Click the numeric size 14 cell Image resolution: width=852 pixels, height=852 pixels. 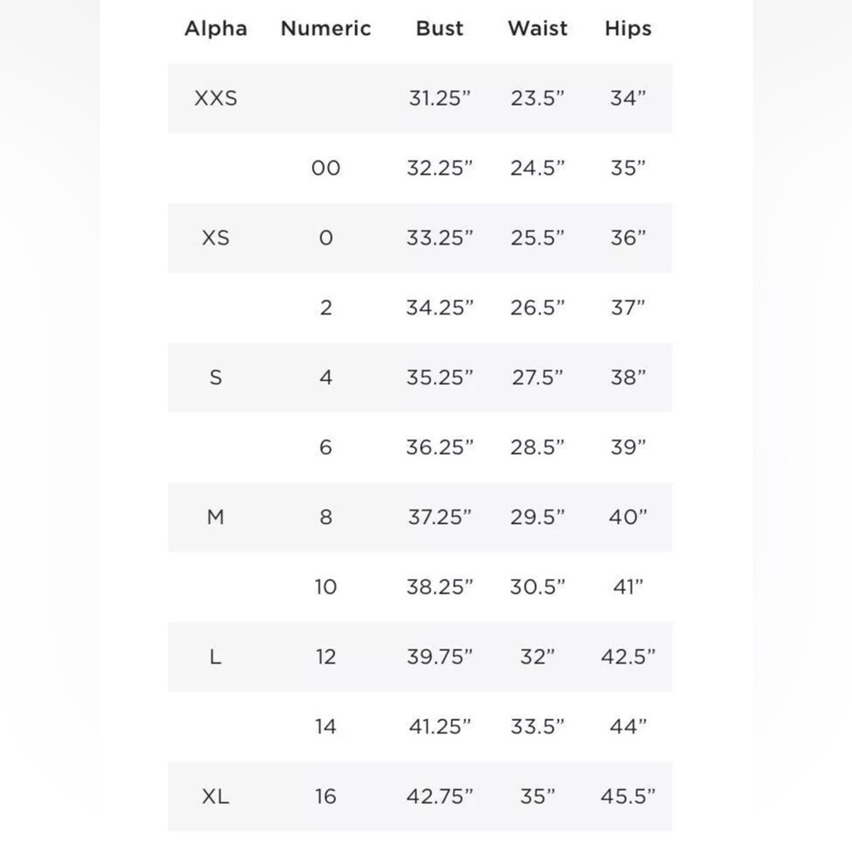[326, 727]
